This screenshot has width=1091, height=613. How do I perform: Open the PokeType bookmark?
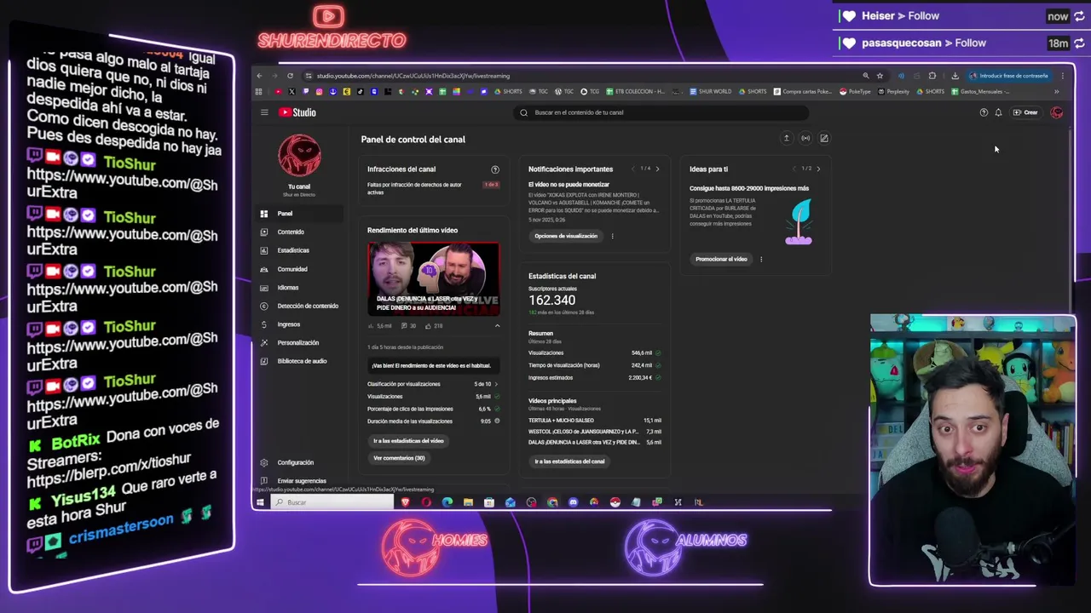pyautogui.click(x=855, y=91)
